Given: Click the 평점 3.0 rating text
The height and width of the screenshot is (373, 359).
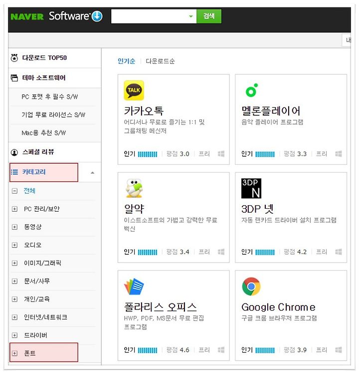Looking at the screenshot, I should pyautogui.click(x=178, y=154).
